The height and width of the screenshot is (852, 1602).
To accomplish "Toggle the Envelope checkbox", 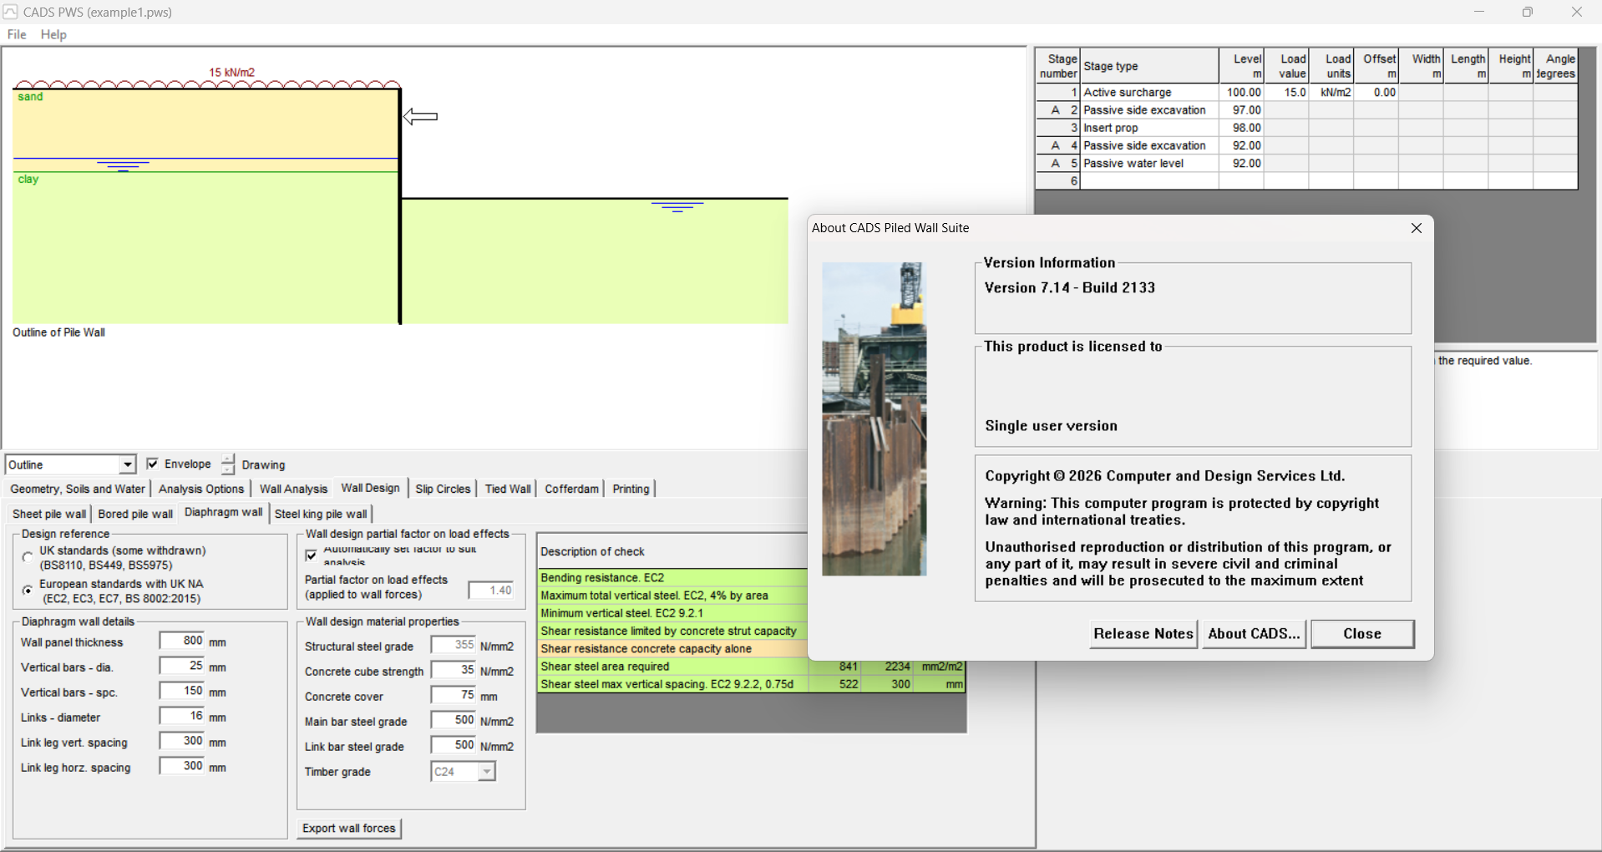I will [x=152, y=464].
